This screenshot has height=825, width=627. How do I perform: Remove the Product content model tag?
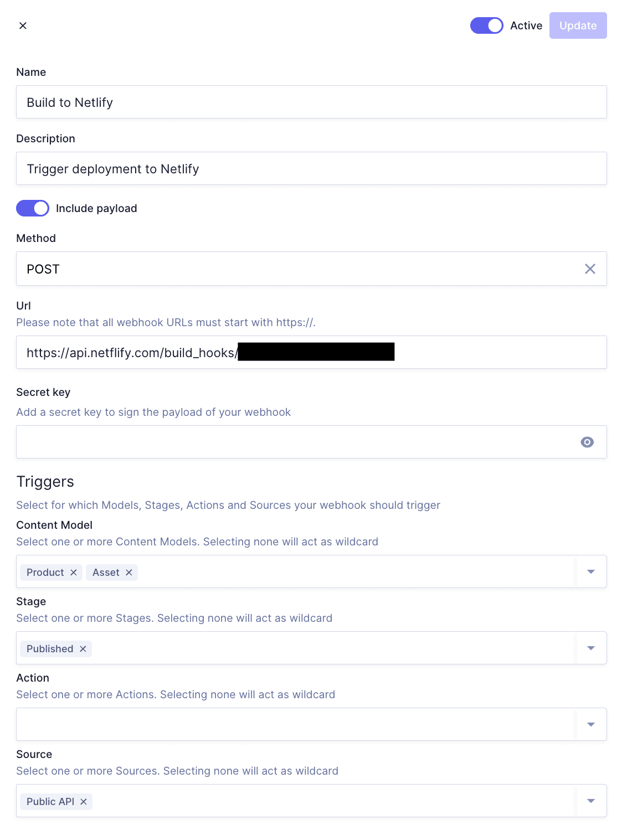tap(73, 573)
